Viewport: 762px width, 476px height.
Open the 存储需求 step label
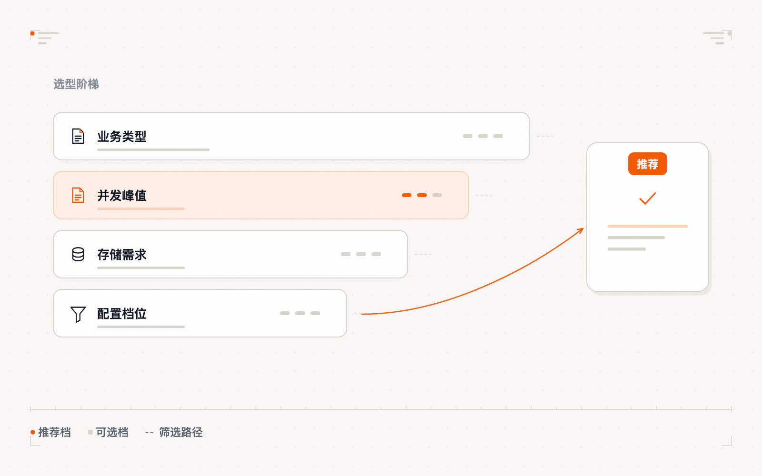(122, 255)
